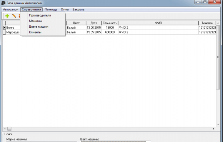Choose Машины from the Справочники menu
This screenshot has width=223, height=142.
point(35,21)
